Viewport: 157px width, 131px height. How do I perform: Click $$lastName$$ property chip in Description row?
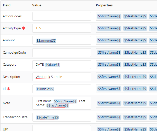click(x=135, y=77)
